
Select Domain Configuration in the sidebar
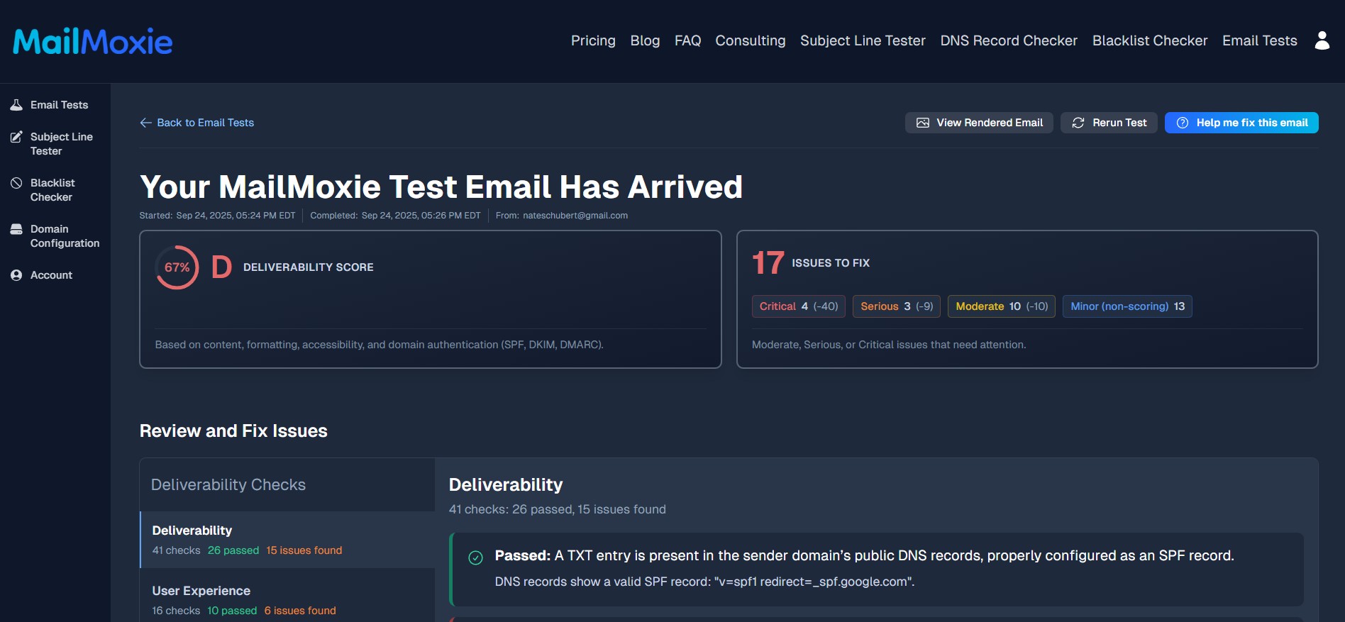[x=55, y=236]
